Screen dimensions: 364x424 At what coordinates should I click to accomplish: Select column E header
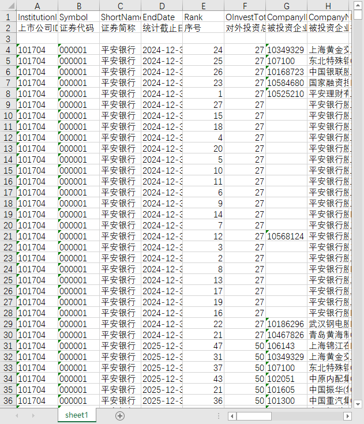pos(204,6)
